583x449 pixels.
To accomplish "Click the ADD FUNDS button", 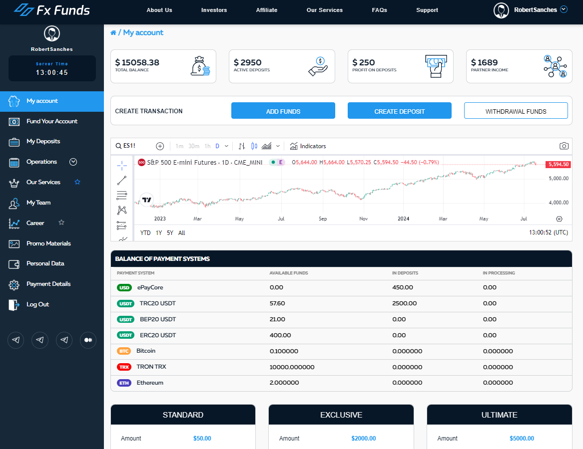I will coord(283,111).
